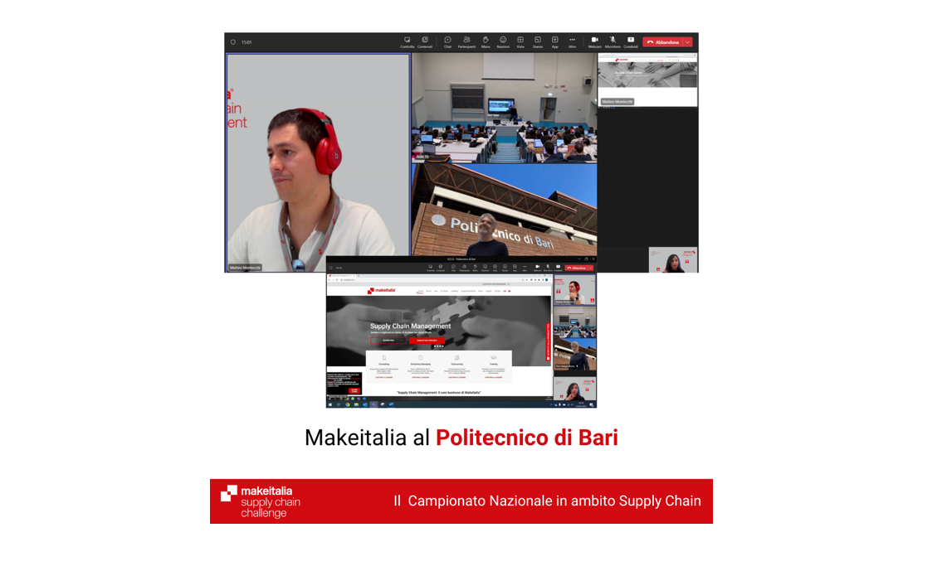The width and height of the screenshot is (947, 571).
Task: Select the woman's small self-view in upper meeting
Action: 673,260
